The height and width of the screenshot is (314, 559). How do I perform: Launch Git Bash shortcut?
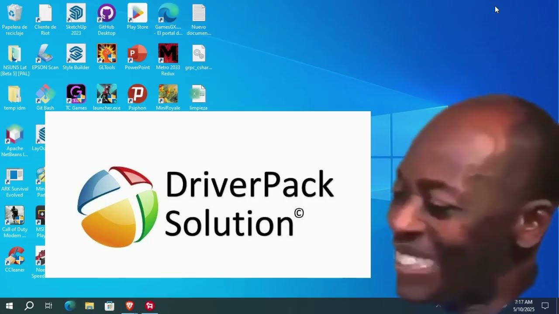tap(45, 98)
